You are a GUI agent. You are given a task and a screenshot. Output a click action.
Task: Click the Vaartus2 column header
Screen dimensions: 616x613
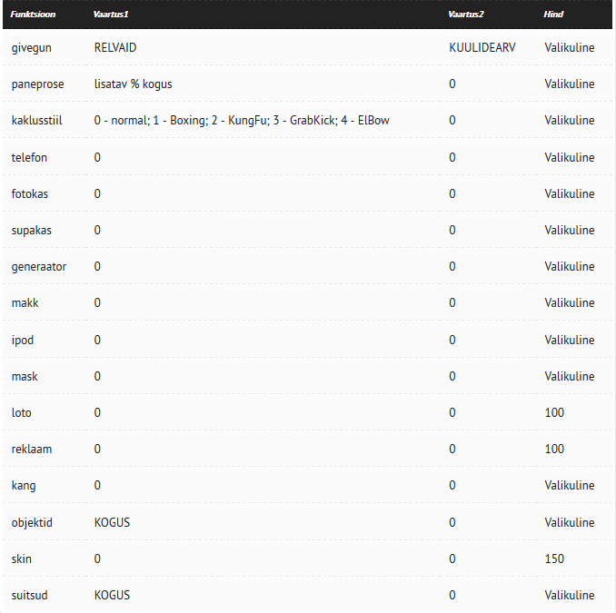(466, 15)
